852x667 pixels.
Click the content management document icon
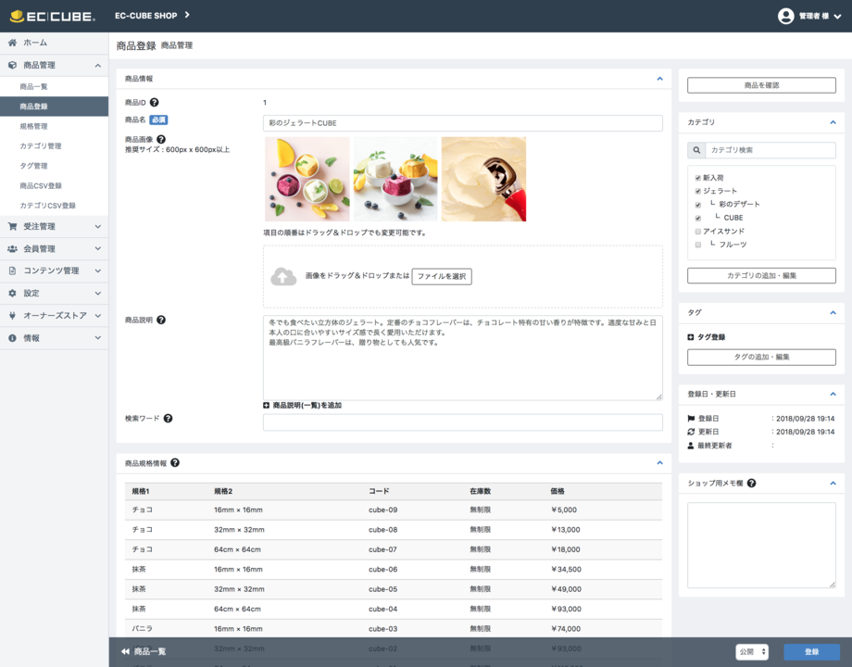tap(12, 271)
